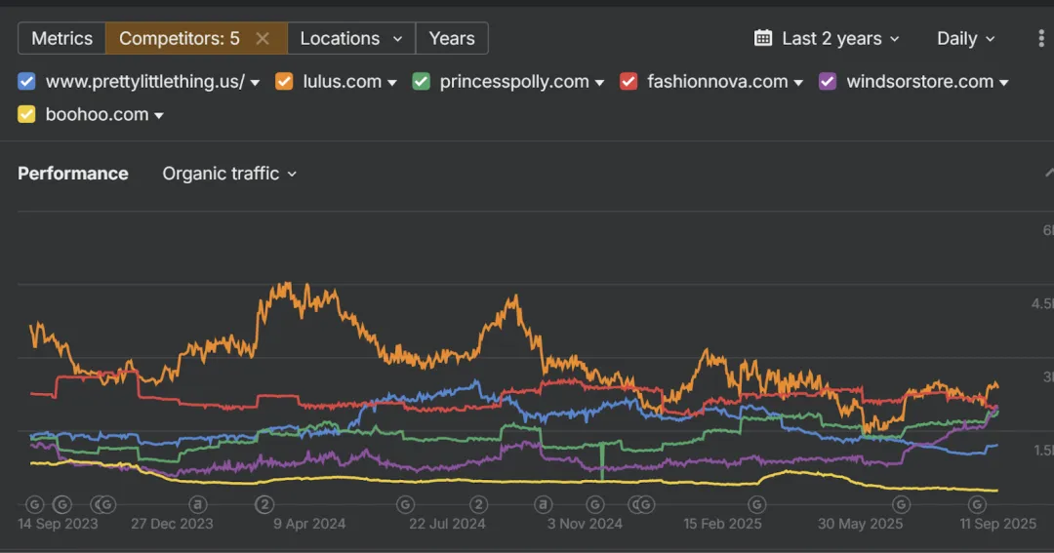Toggle the princesspolly.com checkbox
This screenshot has height=553, width=1054.
click(x=422, y=82)
